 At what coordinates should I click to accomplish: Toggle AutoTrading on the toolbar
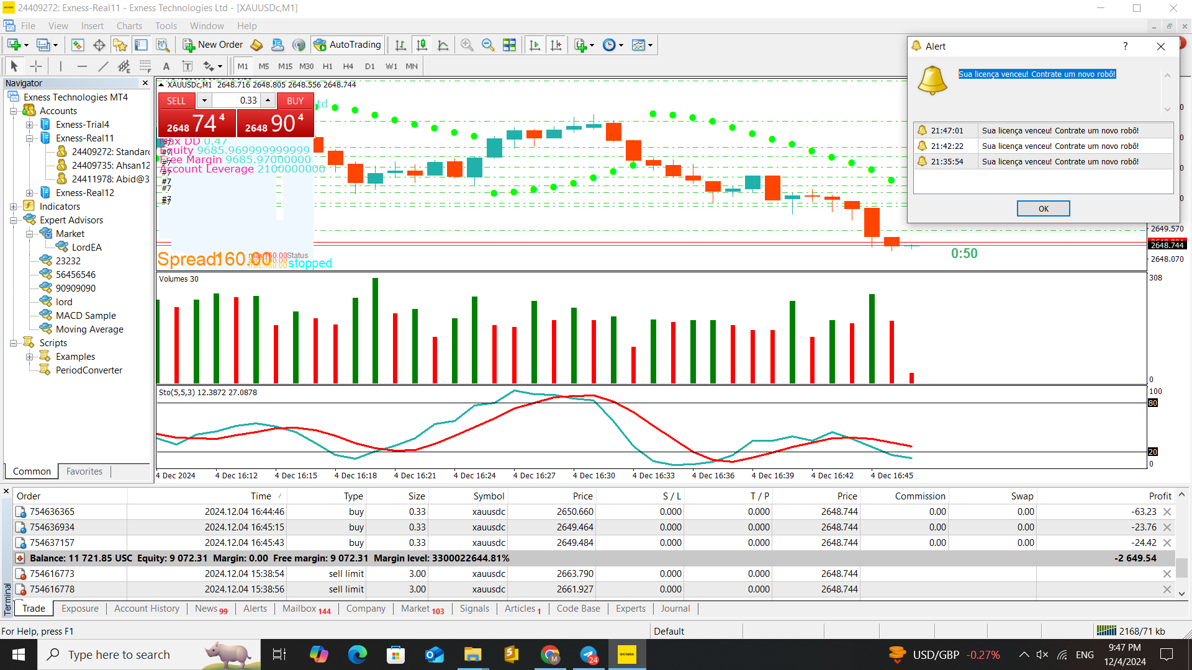coord(347,45)
